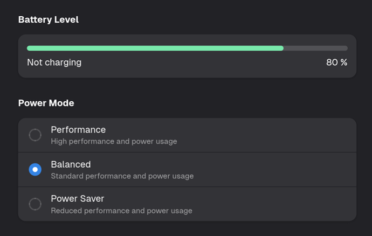Image resolution: width=372 pixels, height=236 pixels.
Task: Select the Balanced radio button
Action: (x=35, y=170)
